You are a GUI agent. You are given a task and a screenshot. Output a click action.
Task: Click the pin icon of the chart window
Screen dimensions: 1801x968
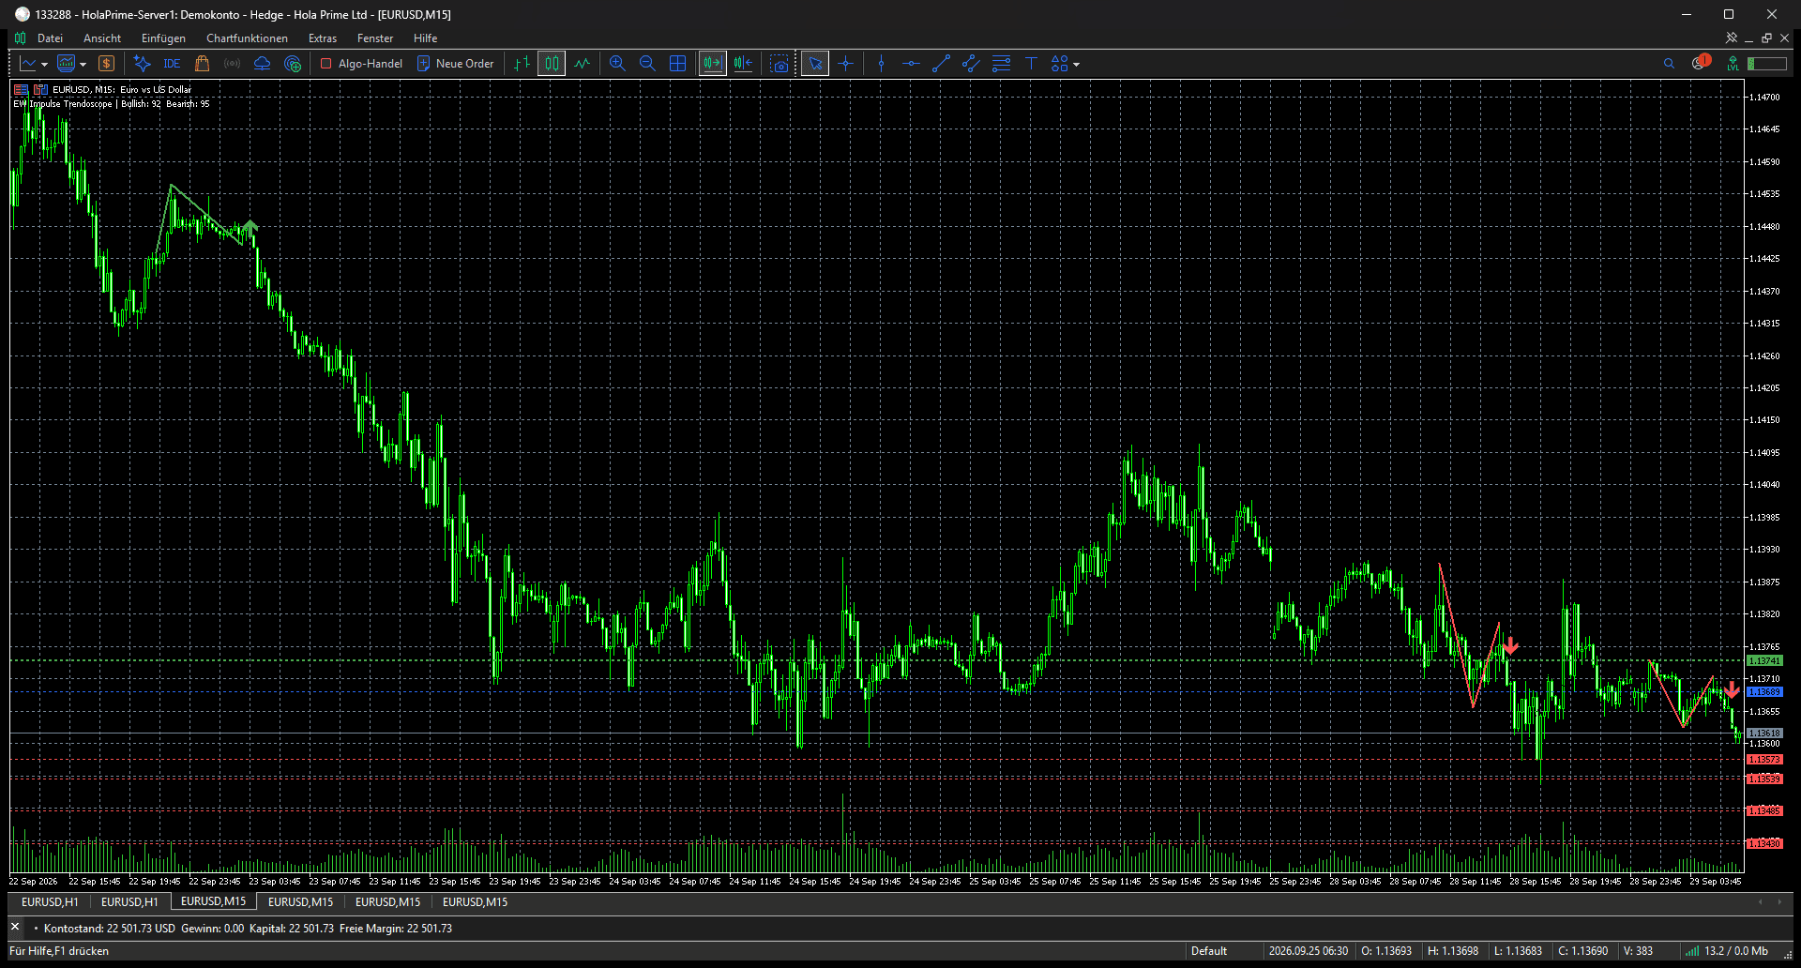point(1732,38)
